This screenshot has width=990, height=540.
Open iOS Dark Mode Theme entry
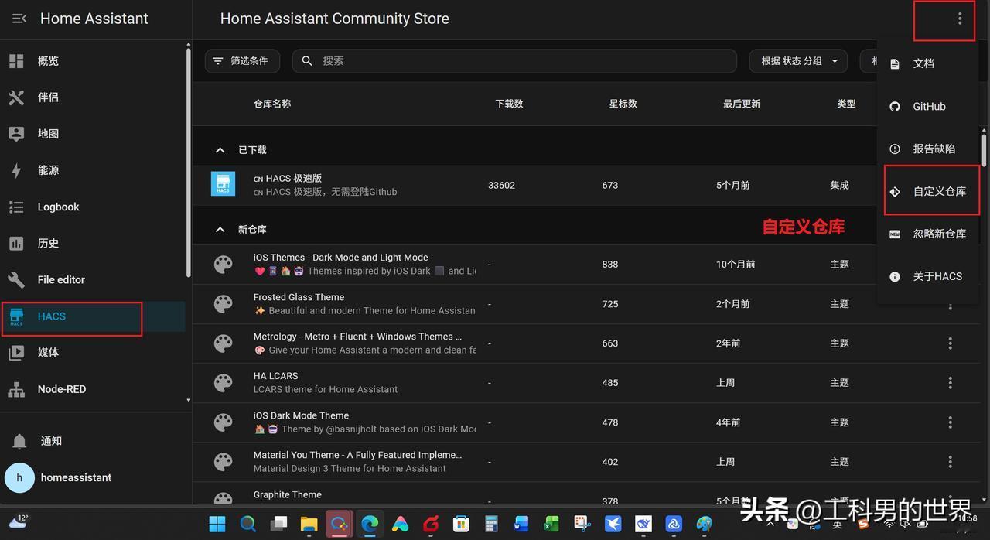coord(301,415)
